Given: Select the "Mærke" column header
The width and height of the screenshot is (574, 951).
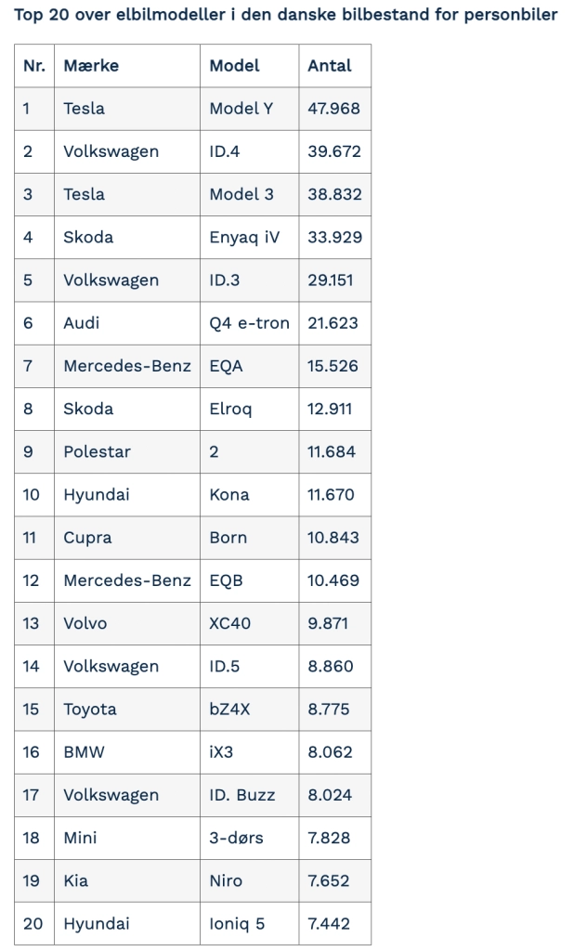Looking at the screenshot, I should coord(91,66).
